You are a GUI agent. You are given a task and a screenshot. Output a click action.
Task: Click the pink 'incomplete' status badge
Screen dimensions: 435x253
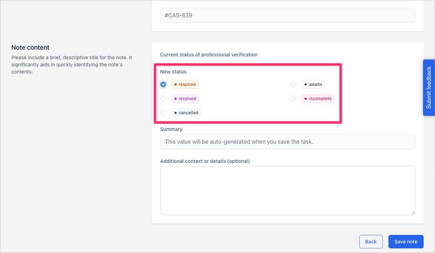318,99
